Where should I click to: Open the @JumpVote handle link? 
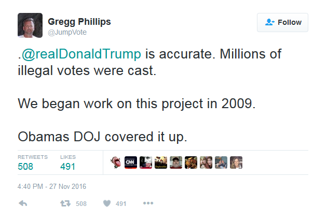(67, 32)
